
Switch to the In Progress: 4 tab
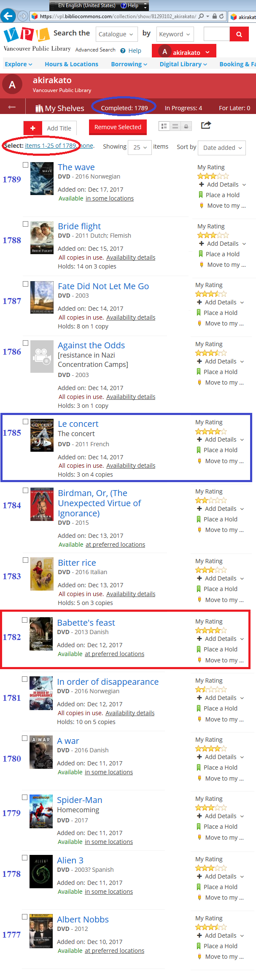(183, 108)
